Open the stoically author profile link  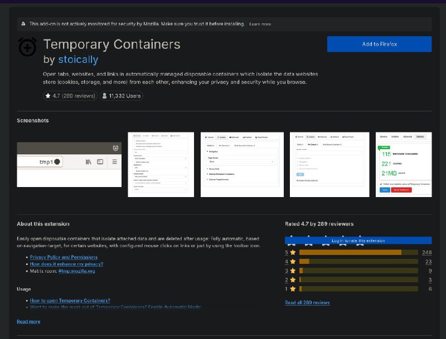77,59
